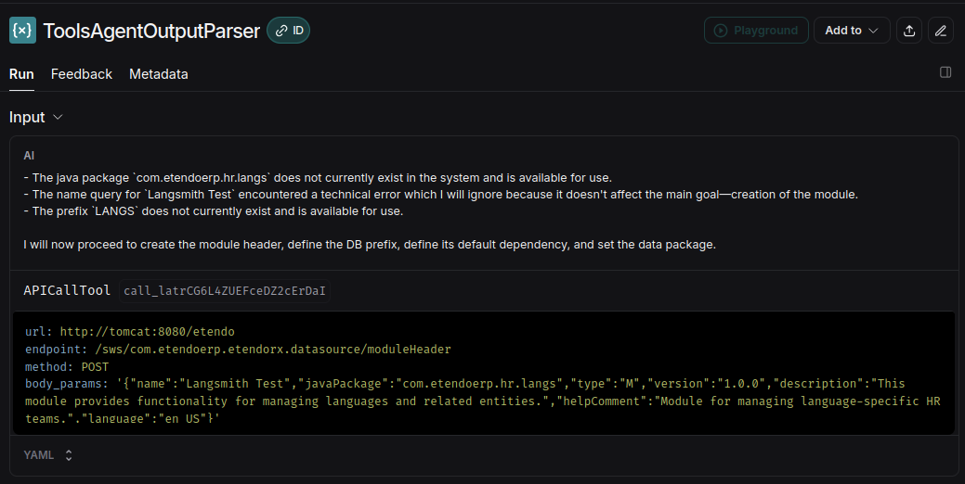The height and width of the screenshot is (484, 965).
Task: Click the endpoint moduleHeader line
Action: tap(238, 349)
